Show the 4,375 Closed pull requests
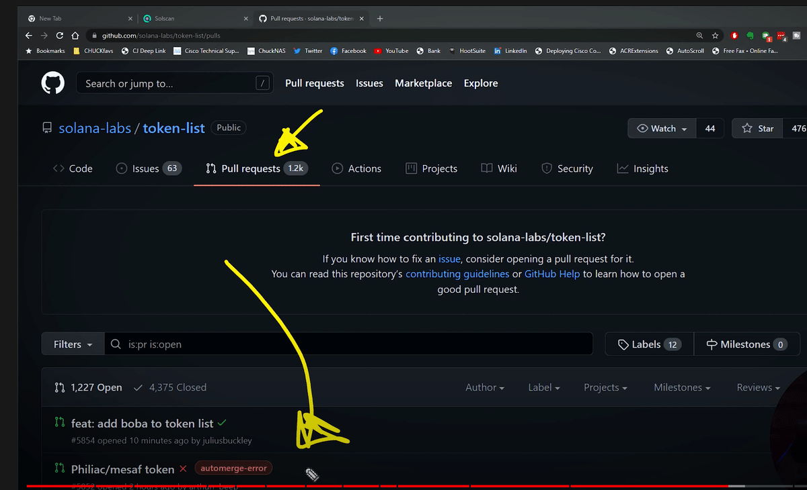807x490 pixels. 170,387
